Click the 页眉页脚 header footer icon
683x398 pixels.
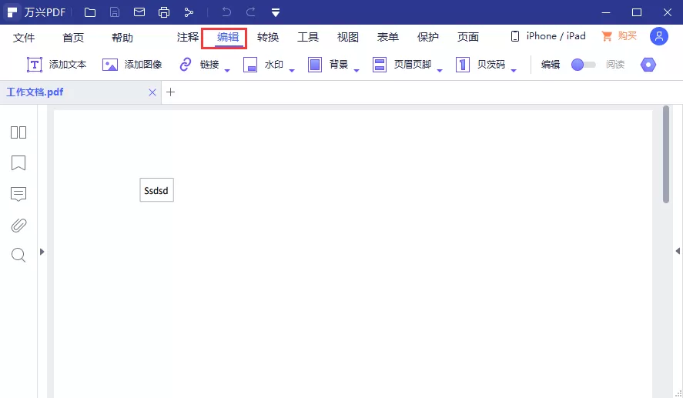point(380,65)
